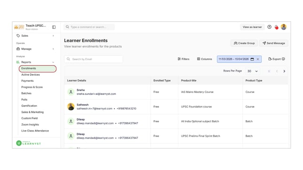Open the help question mark icon
Image resolution: width=303 pixels, height=170 pixels.
click(x=270, y=27)
